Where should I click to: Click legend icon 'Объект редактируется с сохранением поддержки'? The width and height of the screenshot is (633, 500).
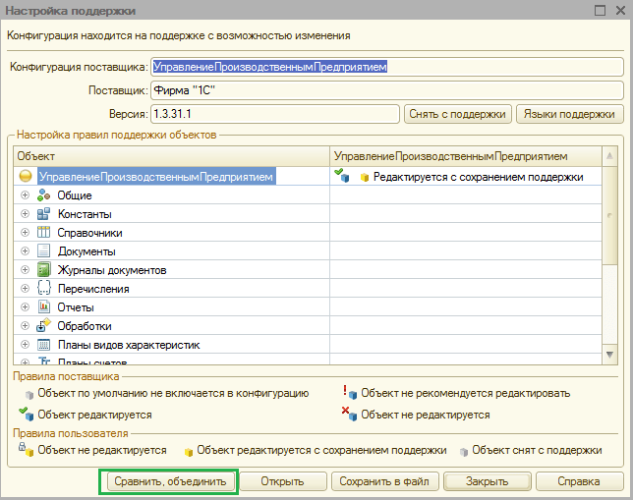188,452
